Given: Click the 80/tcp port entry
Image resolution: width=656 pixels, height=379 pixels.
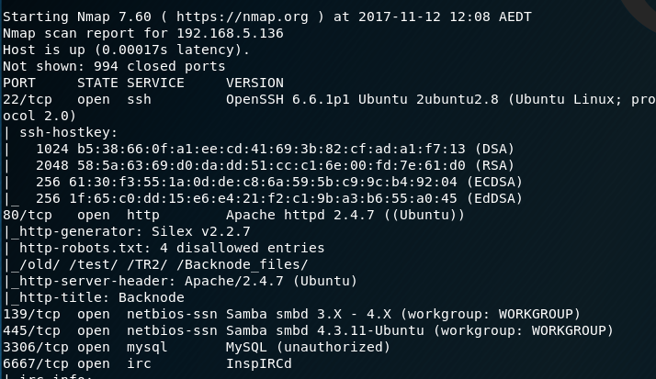Looking at the screenshot, I should coord(28,216).
